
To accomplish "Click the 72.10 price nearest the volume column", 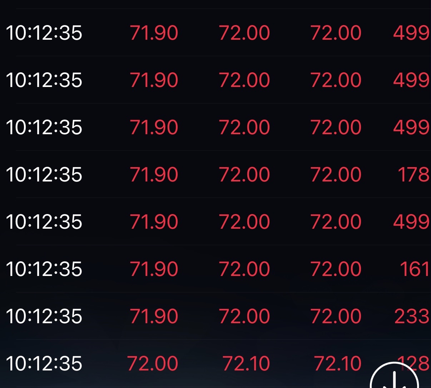I will [x=337, y=364].
